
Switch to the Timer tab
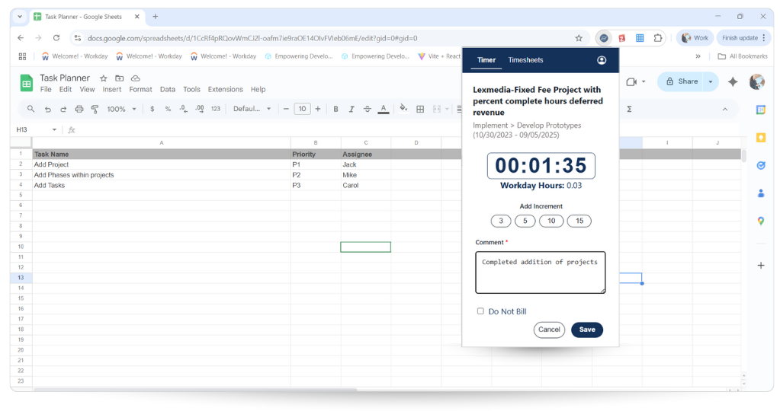(x=486, y=60)
